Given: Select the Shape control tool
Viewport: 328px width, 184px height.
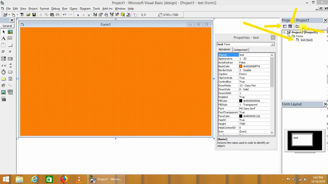Looking at the screenshot, I should click(x=4, y=86).
